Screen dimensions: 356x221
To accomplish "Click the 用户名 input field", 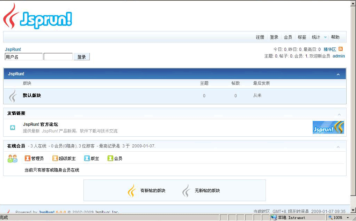I will pos(24,57).
